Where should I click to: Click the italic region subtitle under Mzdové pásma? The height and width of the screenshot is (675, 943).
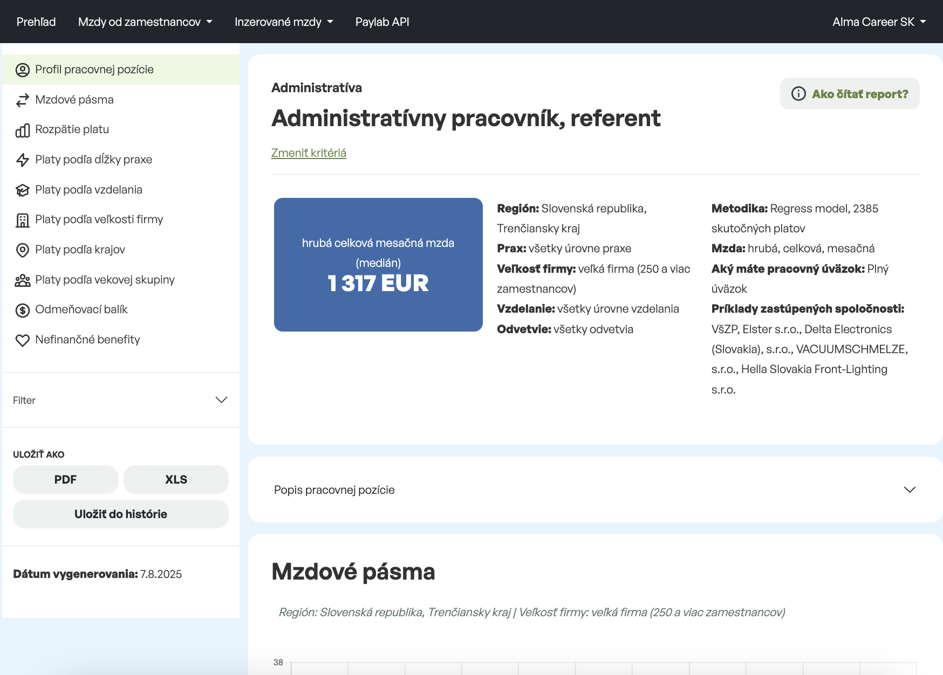coord(532,612)
